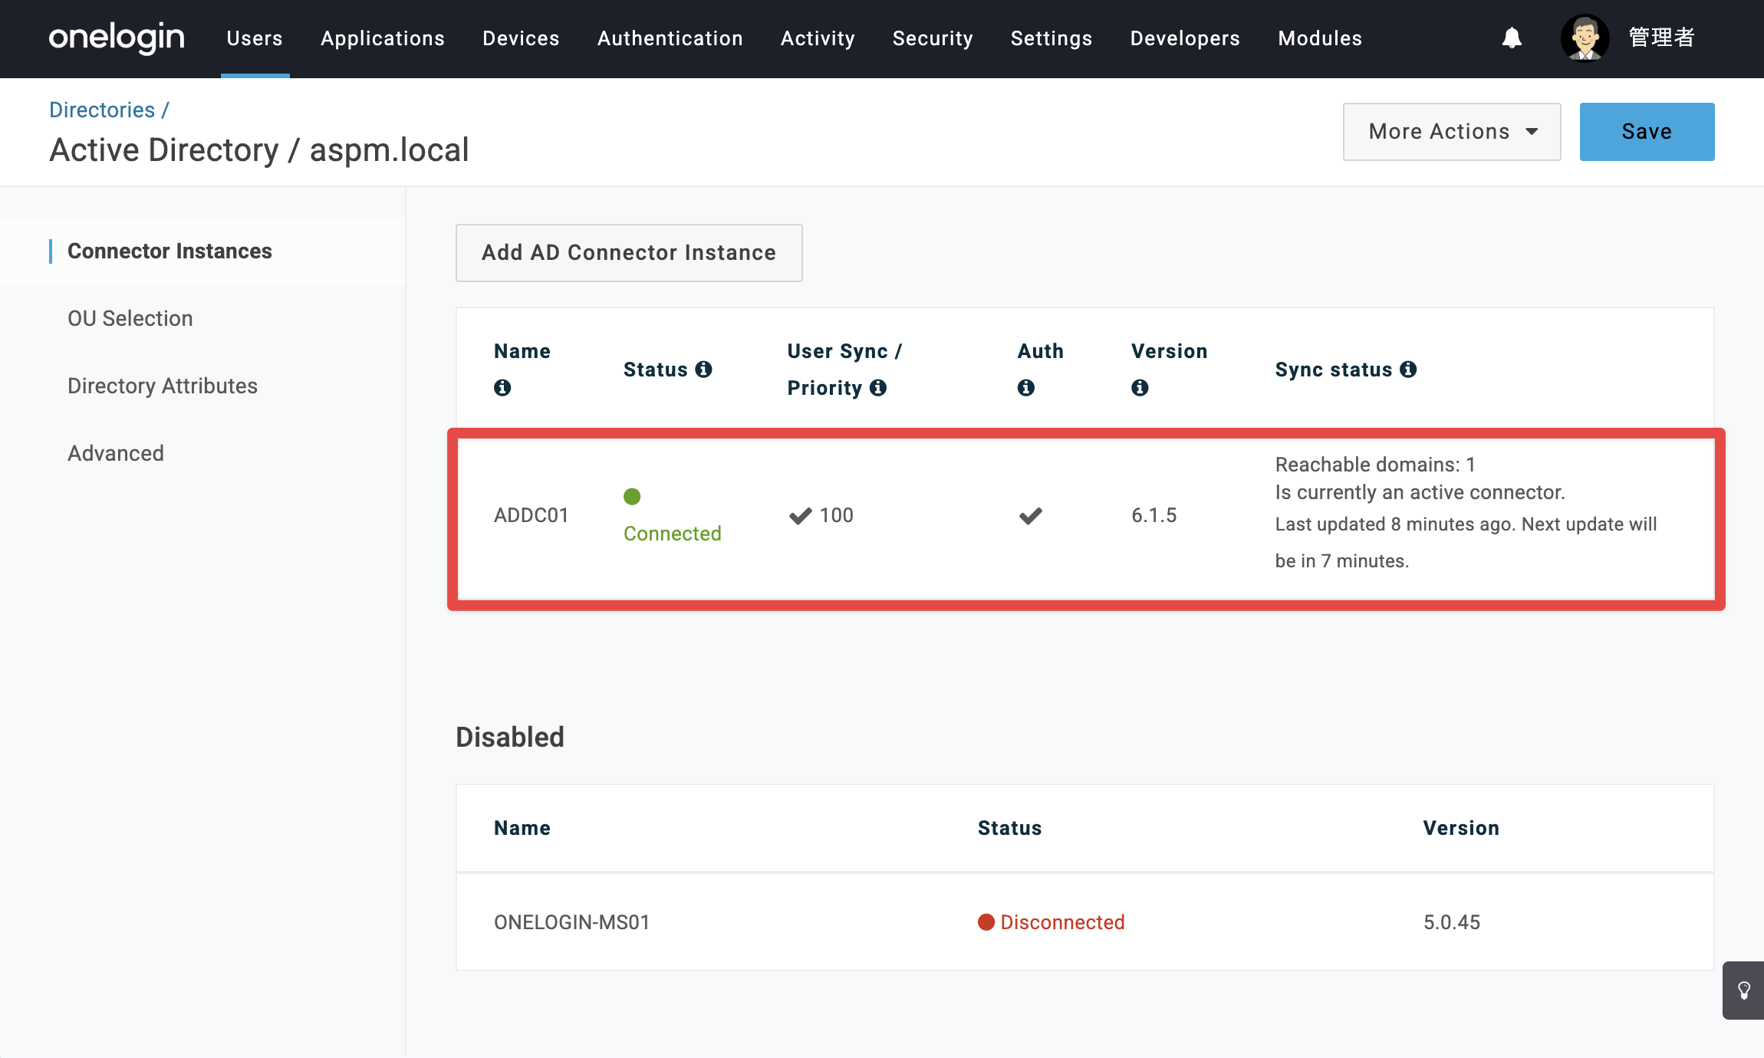Viewport: 1764px width, 1058px height.
Task: Click "Is currently an active connector." text
Action: [x=1420, y=492]
